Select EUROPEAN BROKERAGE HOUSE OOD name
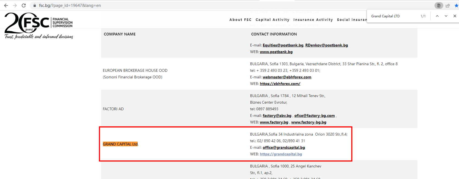 coord(135,70)
